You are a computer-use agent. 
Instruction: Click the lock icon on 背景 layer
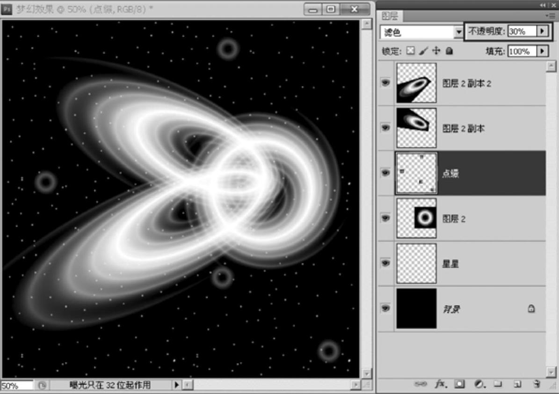pyautogui.click(x=531, y=308)
